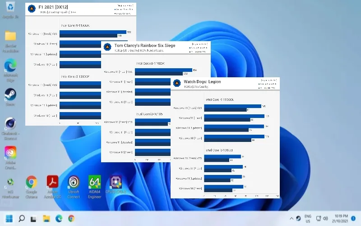
Task: Open Task View from the taskbar
Action: [33, 218]
